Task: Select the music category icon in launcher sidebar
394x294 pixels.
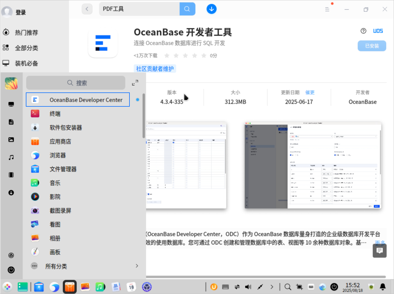Action: 11,157
